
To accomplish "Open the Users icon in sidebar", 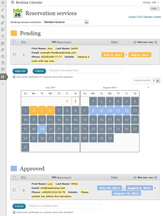I will pos(3,56).
